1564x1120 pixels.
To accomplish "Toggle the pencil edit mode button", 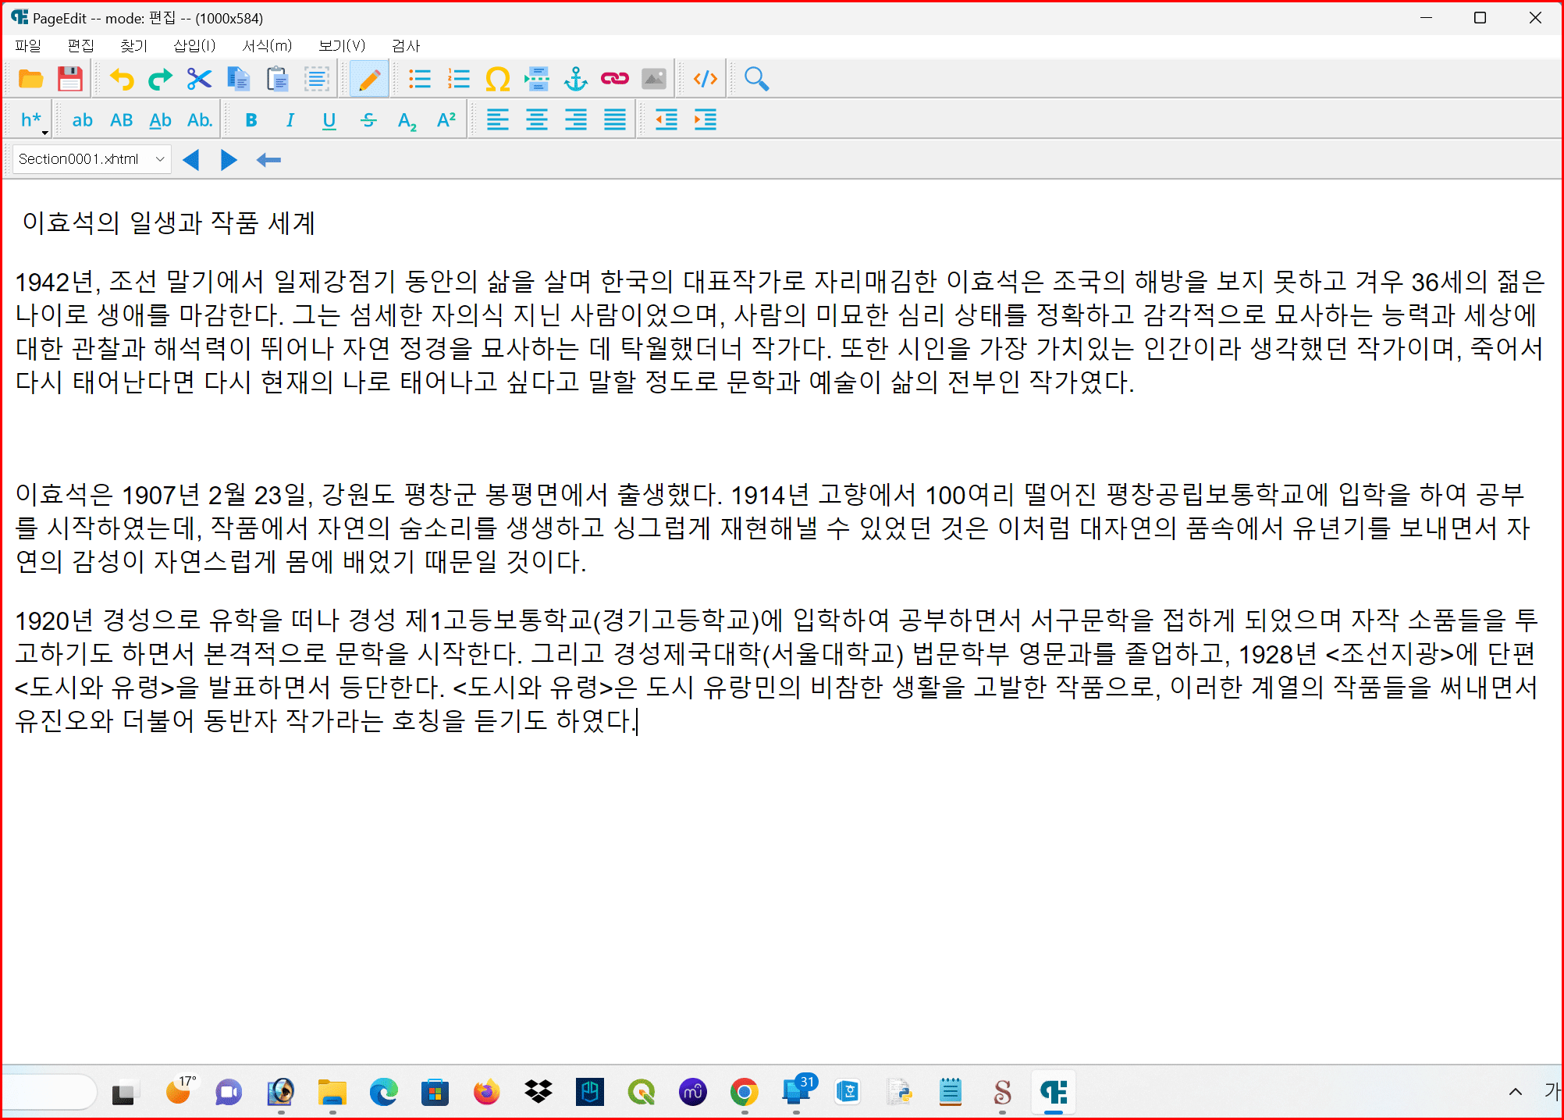I will coord(369,79).
